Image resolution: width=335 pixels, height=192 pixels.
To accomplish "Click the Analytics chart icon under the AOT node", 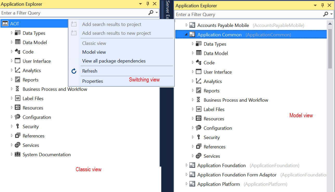I will [18, 70].
